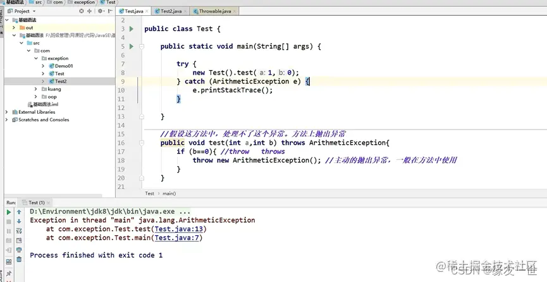The height and width of the screenshot is (282, 547).
Task: Click line number 18 in the gutter
Action: coord(121,161)
